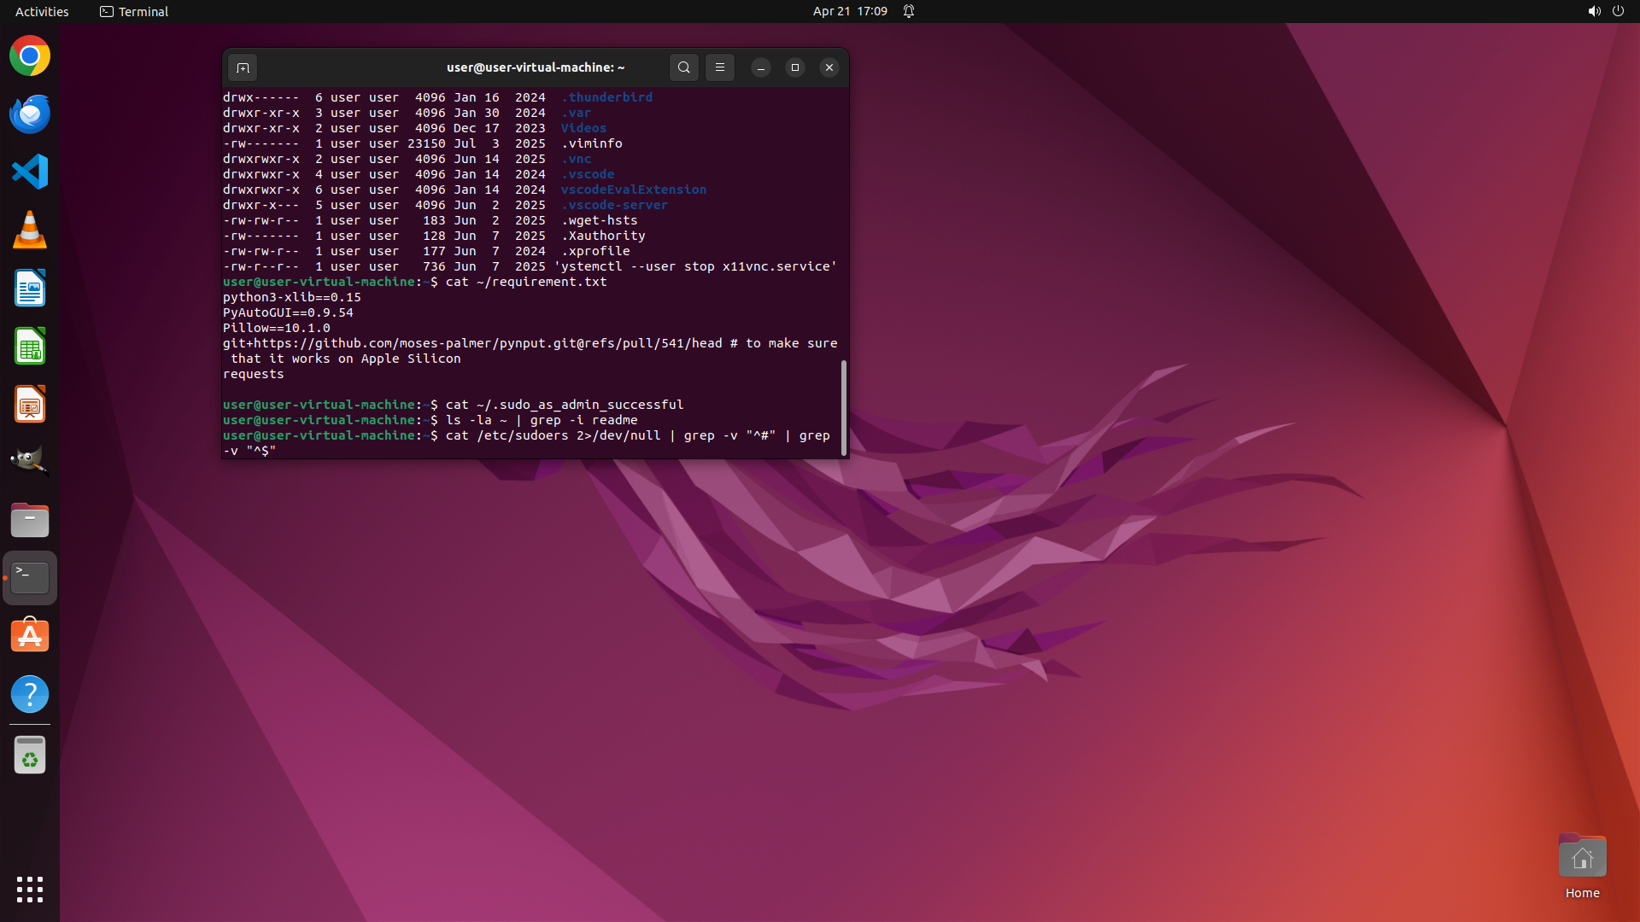Launch Google Chrome from the dock
Viewport: 1640px width, 922px height.
click(x=30, y=56)
